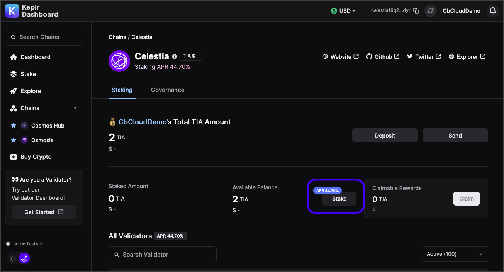This screenshot has width=504, height=272.
Task: Copy the celestia wallet address
Action: click(416, 11)
